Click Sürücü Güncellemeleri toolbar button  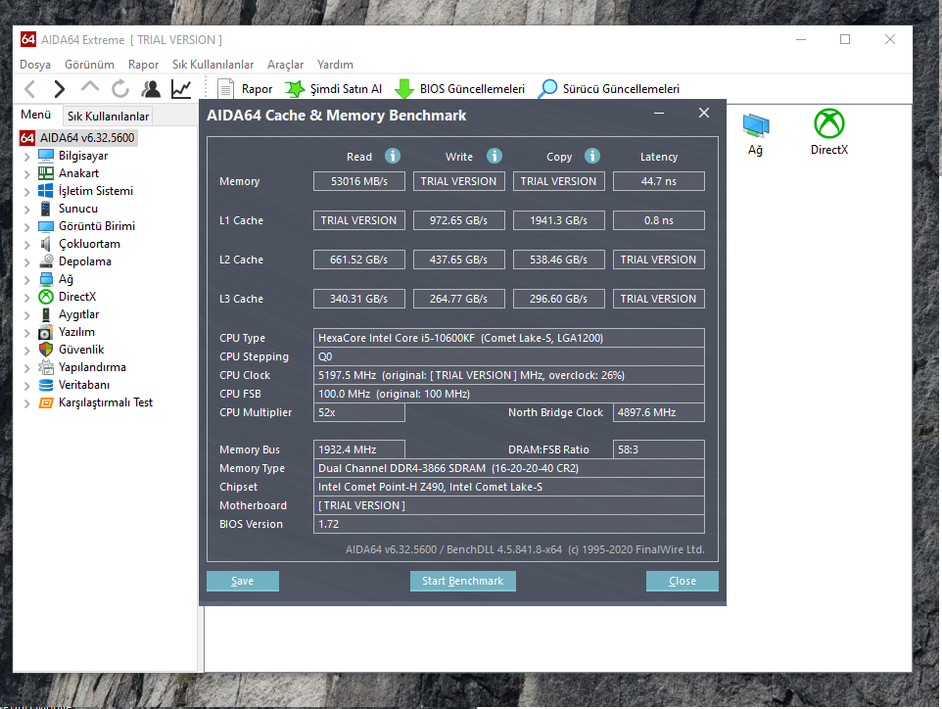point(609,89)
